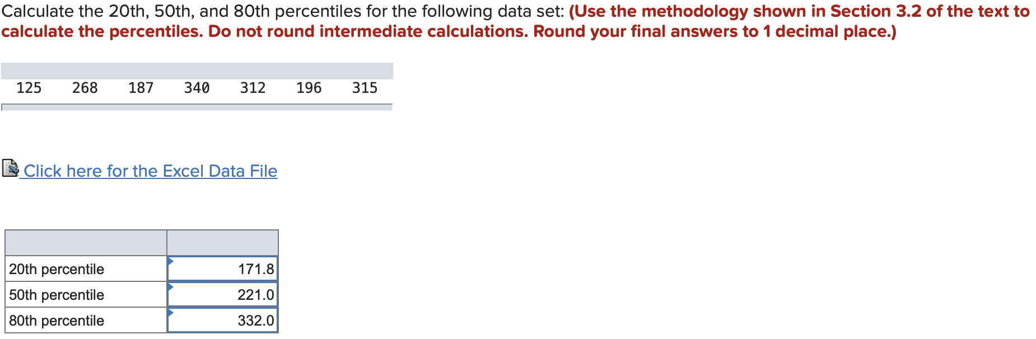This screenshot has width=1036, height=339.
Task: Select the value 340 in the data table
Action: [x=196, y=88]
